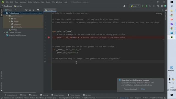Open the Tools menu

point(48,2)
